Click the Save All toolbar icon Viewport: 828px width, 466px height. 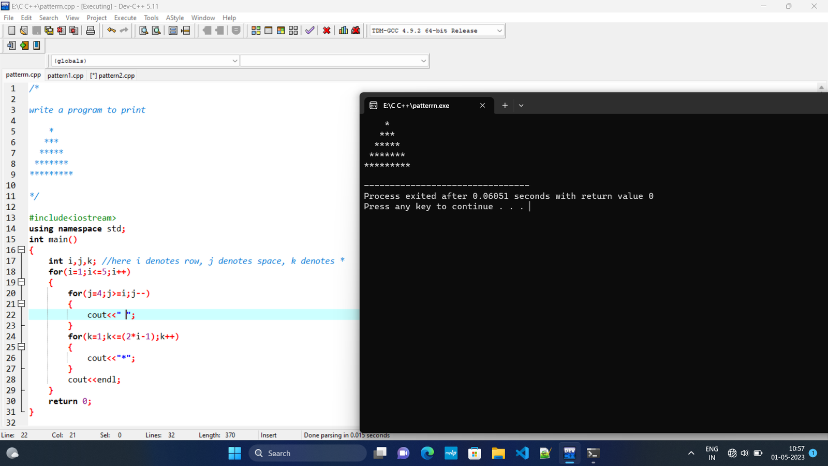49,31
